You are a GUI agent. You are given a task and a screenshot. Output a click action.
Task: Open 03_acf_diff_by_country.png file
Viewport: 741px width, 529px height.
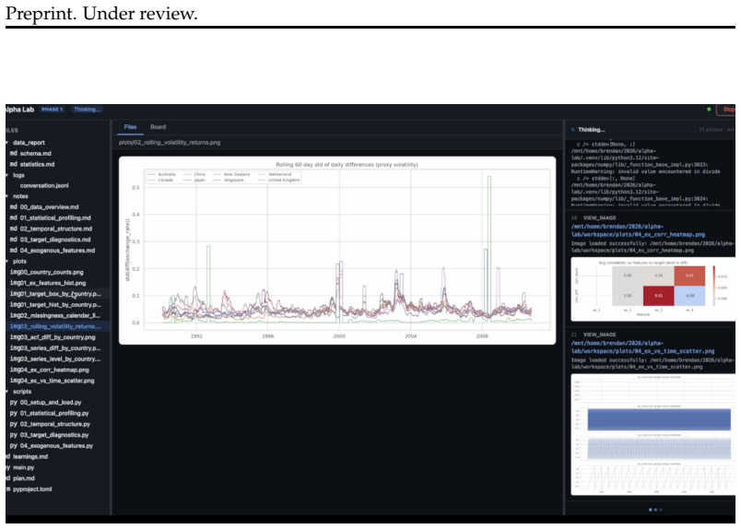click(53, 337)
